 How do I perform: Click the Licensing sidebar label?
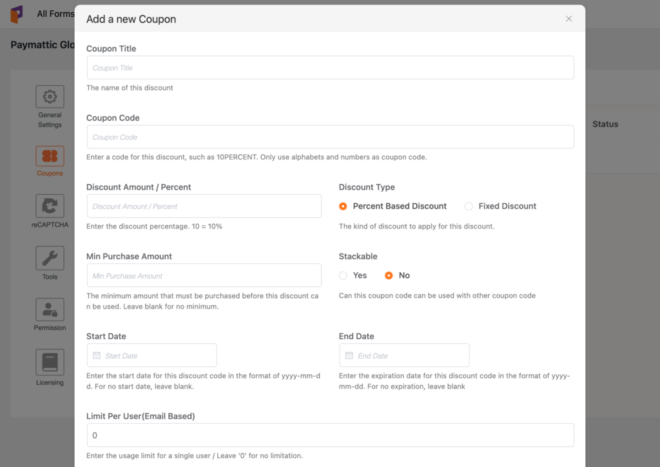click(x=50, y=383)
